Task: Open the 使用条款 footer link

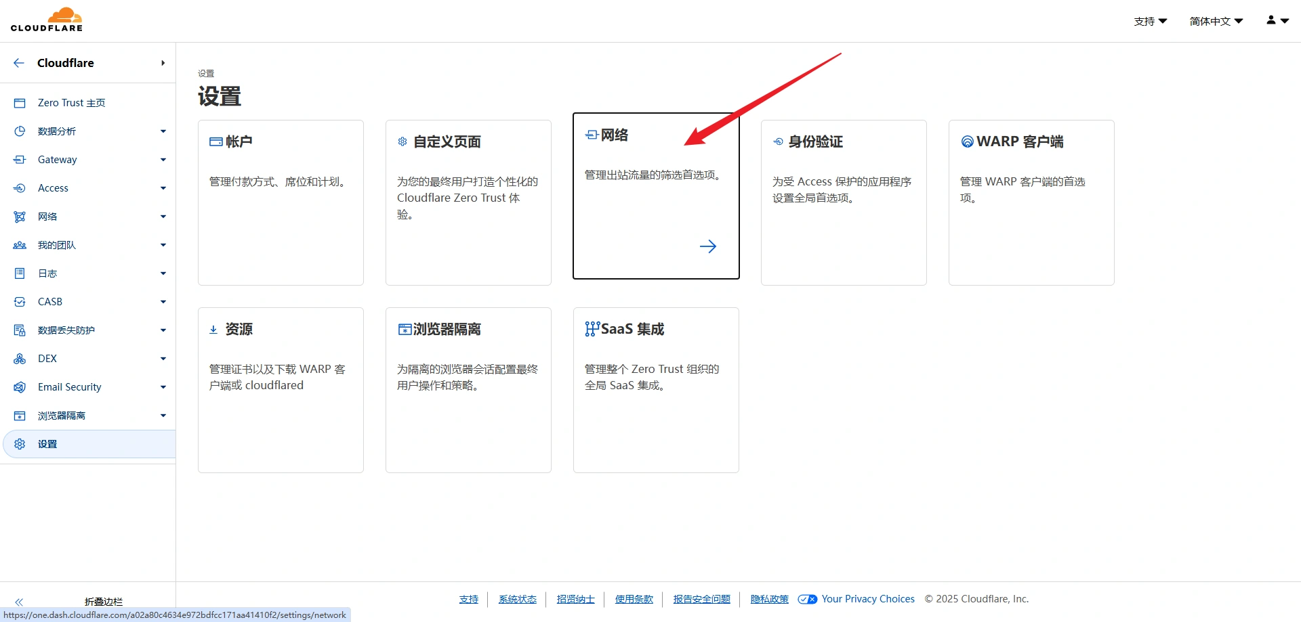Action: (x=634, y=599)
